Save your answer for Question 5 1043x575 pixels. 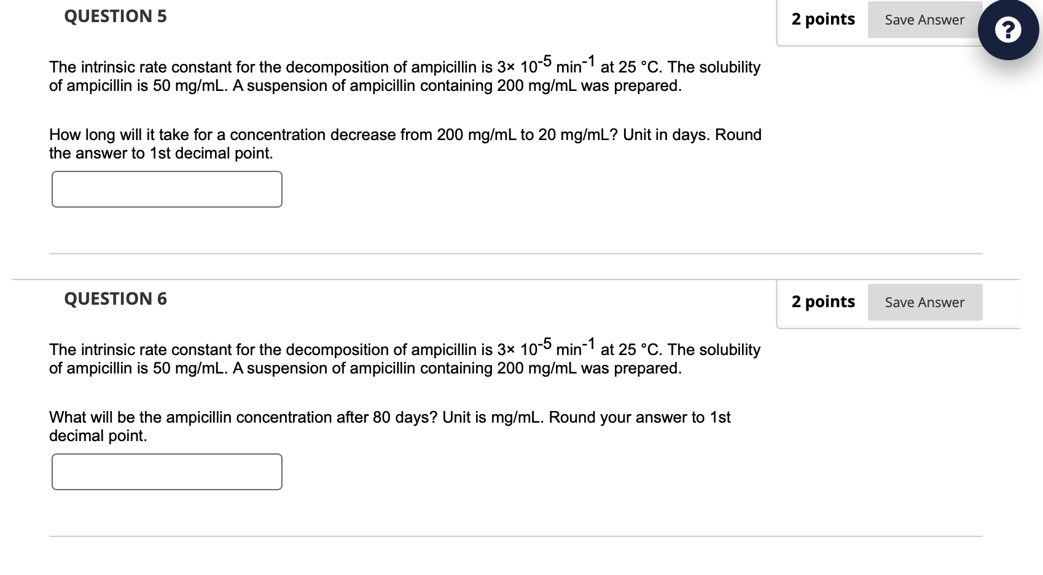pos(924,19)
